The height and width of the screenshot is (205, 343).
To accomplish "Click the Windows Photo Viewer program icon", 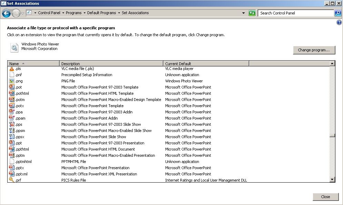I will [x=14, y=48].
